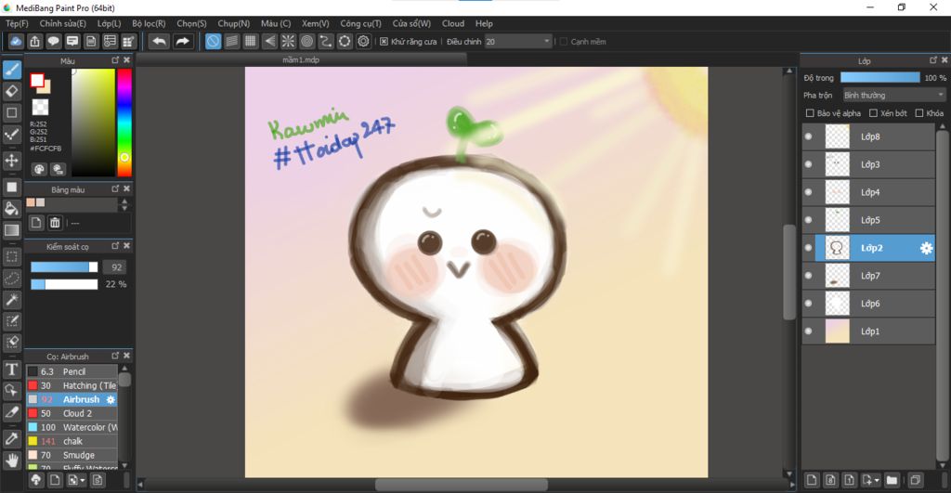Hide layer Lớp8
Image resolution: width=951 pixels, height=493 pixels.
pyautogui.click(x=809, y=136)
